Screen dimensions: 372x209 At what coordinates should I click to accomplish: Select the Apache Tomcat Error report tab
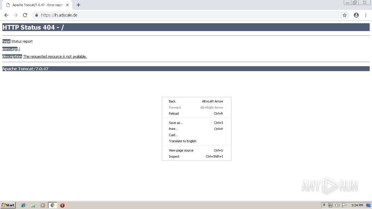[37, 5]
